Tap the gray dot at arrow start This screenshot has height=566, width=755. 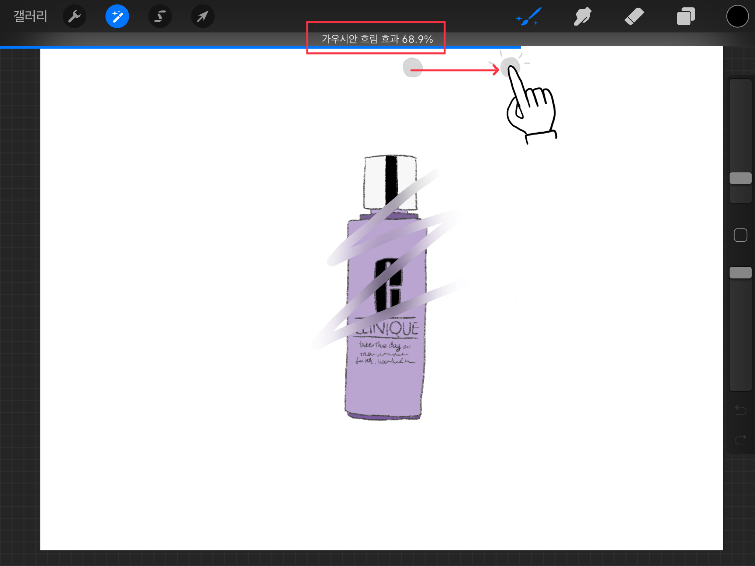[x=412, y=68]
